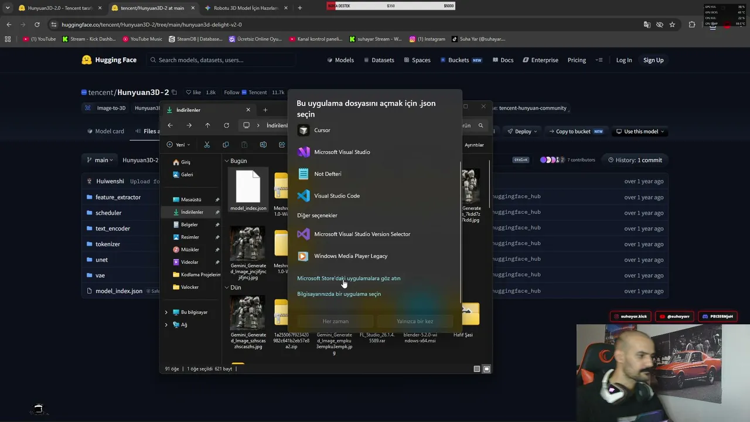Image resolution: width=750 pixels, height=422 pixels.
Task: Open Müzikler in the File Explorer sidebar
Action: (x=191, y=250)
